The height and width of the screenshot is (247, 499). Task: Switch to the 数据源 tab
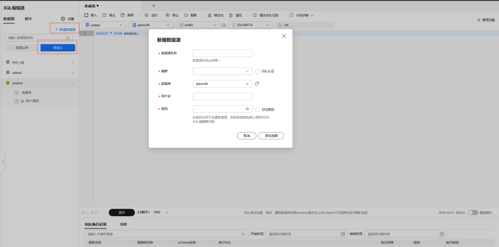tap(9, 19)
